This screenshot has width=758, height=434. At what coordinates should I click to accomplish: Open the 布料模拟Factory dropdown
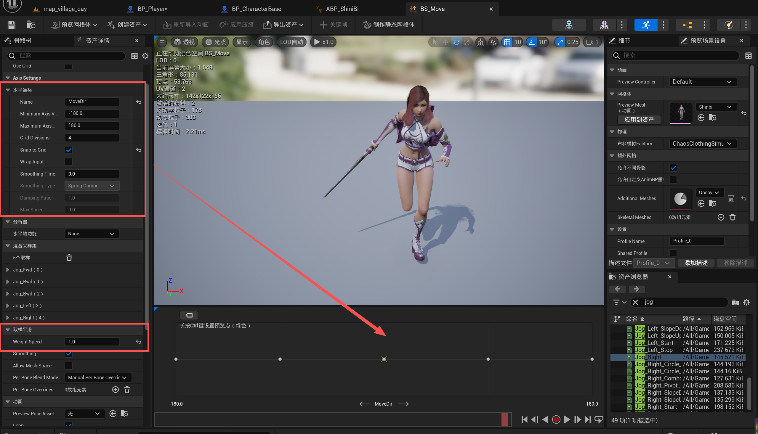pyautogui.click(x=703, y=144)
